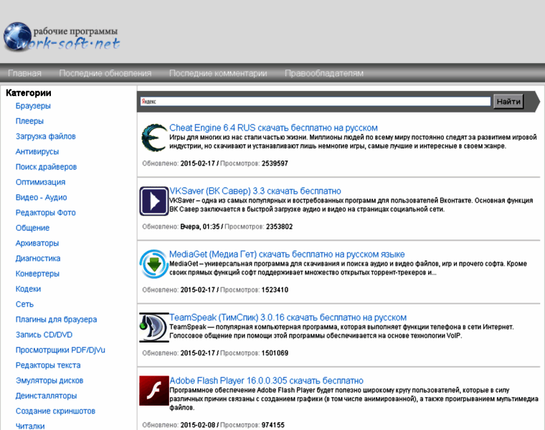Open the Читалки category
This screenshot has height=430, width=545.
(30, 426)
